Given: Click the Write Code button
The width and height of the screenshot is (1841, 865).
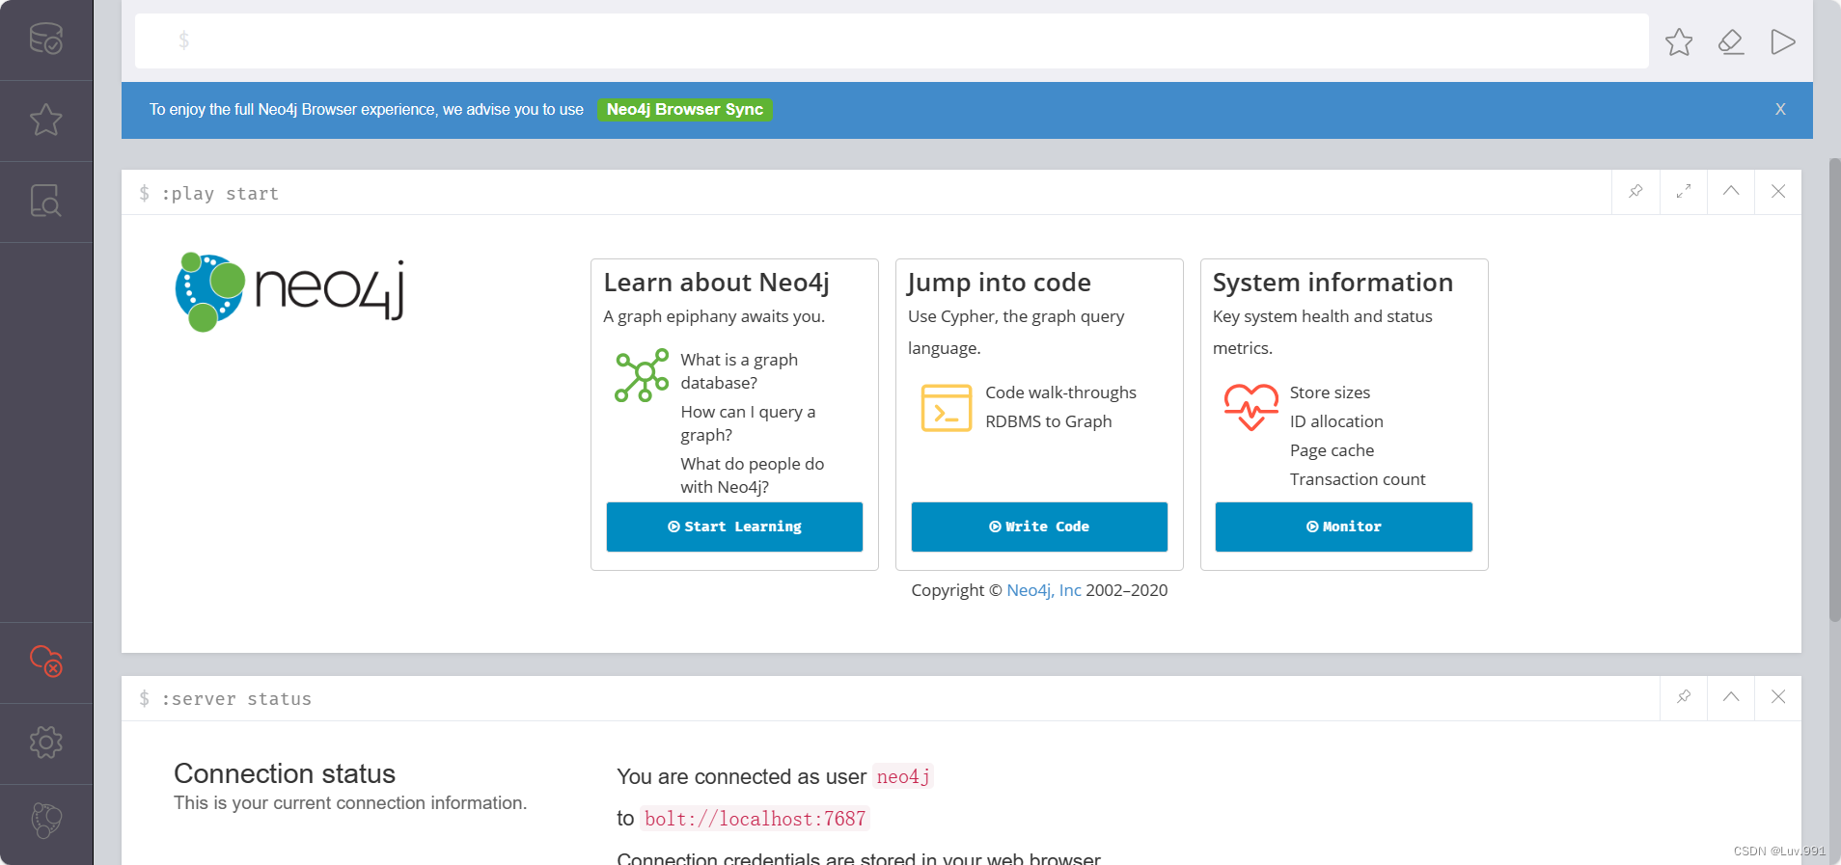Looking at the screenshot, I should coord(1039,527).
